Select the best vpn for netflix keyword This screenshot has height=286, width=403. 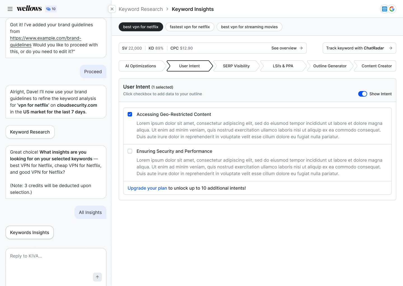click(141, 27)
